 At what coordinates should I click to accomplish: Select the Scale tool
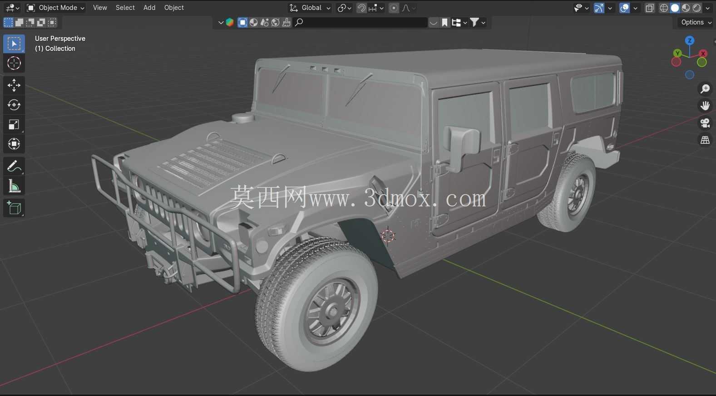pos(14,124)
